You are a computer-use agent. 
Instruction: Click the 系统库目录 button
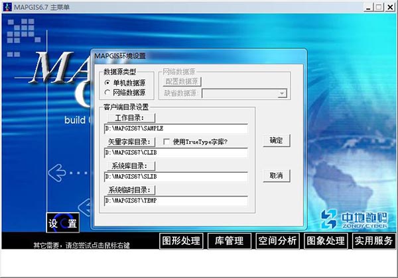click(131, 166)
